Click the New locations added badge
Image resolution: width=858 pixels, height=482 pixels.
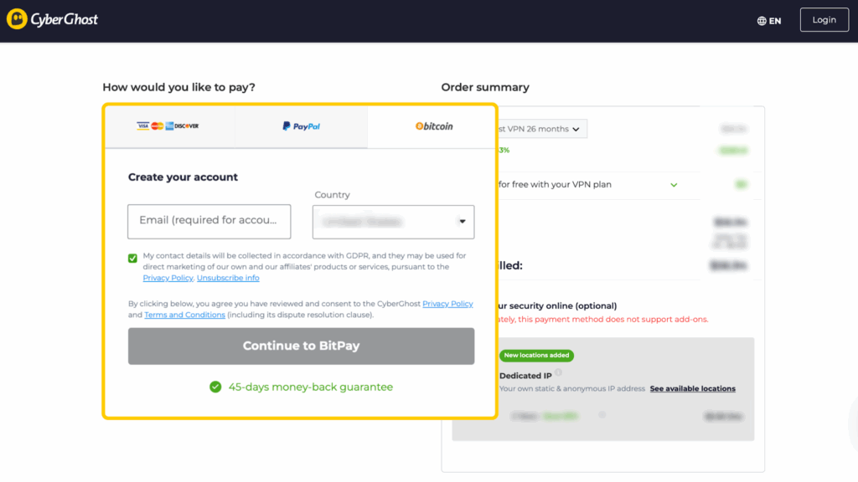click(x=535, y=356)
